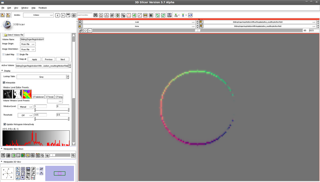Open the Fiducials module toolbar icon

coord(129,15)
